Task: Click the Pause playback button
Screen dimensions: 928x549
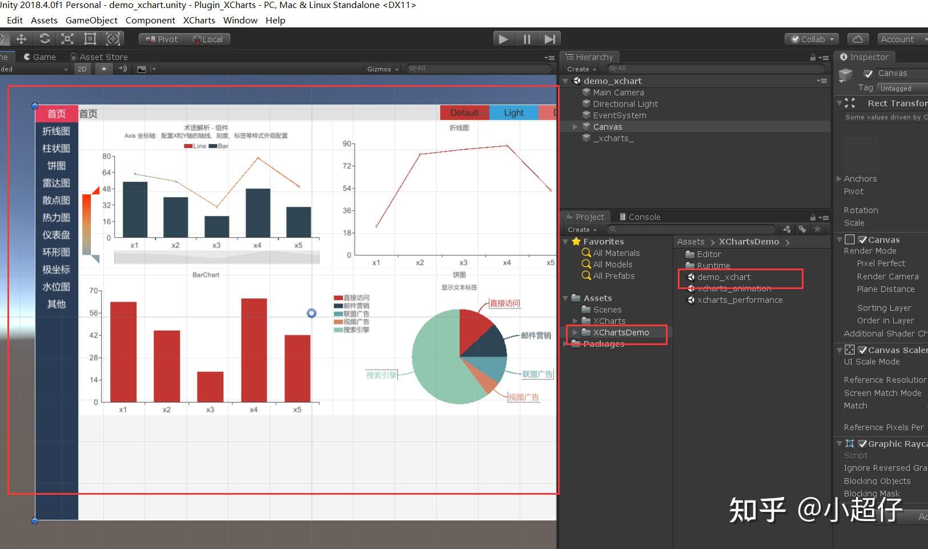Action: (x=527, y=39)
